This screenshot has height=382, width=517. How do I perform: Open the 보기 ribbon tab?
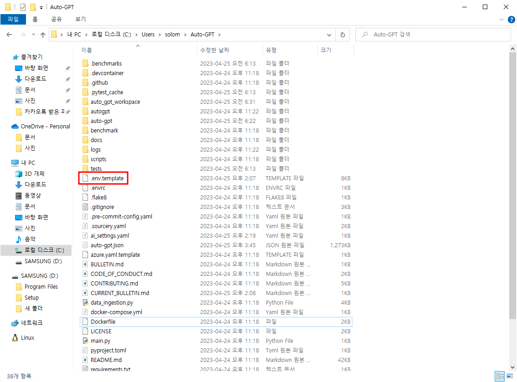tap(80, 19)
